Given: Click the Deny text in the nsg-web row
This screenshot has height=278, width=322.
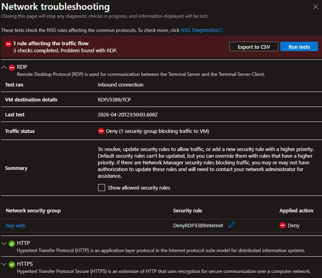Looking at the screenshot, I should [x=293, y=225].
